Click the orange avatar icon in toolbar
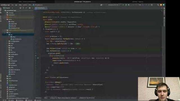This screenshot has width=180, height=101. click(161, 5)
